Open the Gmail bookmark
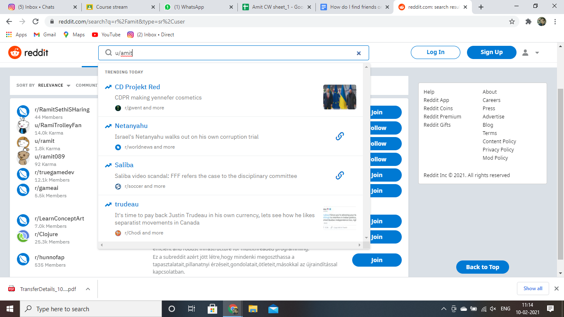The height and width of the screenshot is (317, 564). (x=45, y=35)
